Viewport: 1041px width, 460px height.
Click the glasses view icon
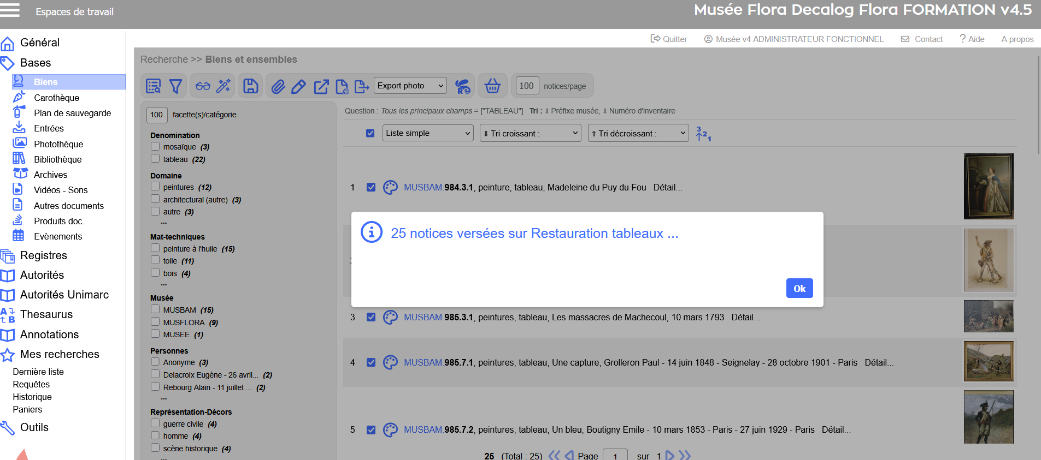[x=203, y=86]
